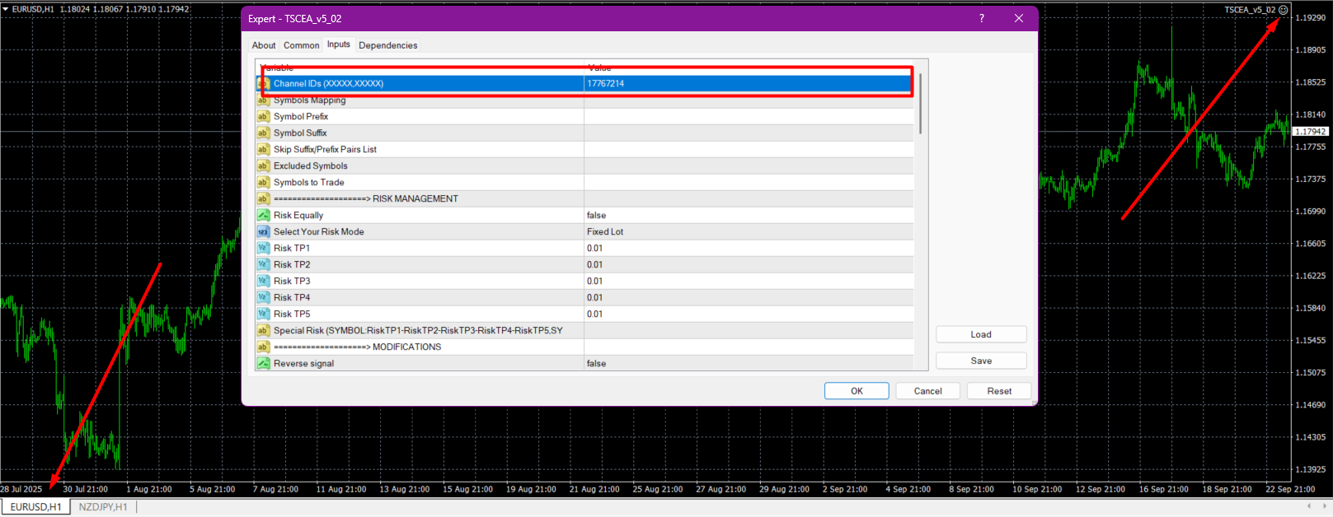Screen dimensions: 1333x517
Task: Click the Select Your Risk Mode enum icon
Action: (264, 232)
